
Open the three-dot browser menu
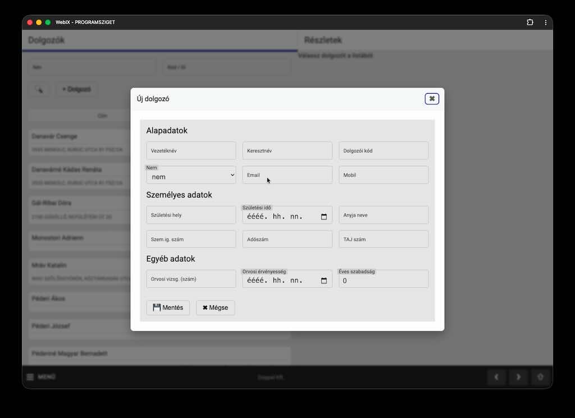(x=545, y=22)
